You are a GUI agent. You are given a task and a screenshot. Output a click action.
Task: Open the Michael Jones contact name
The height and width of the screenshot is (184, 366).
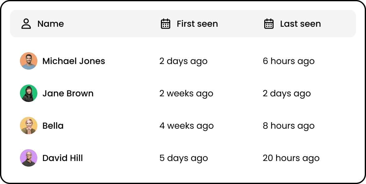click(x=74, y=61)
